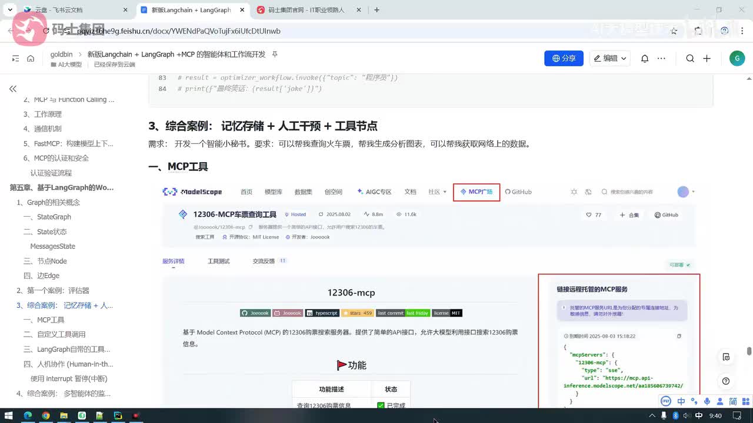
Task: Select highlighted outline item 3、综合案例
Action: (x=65, y=305)
